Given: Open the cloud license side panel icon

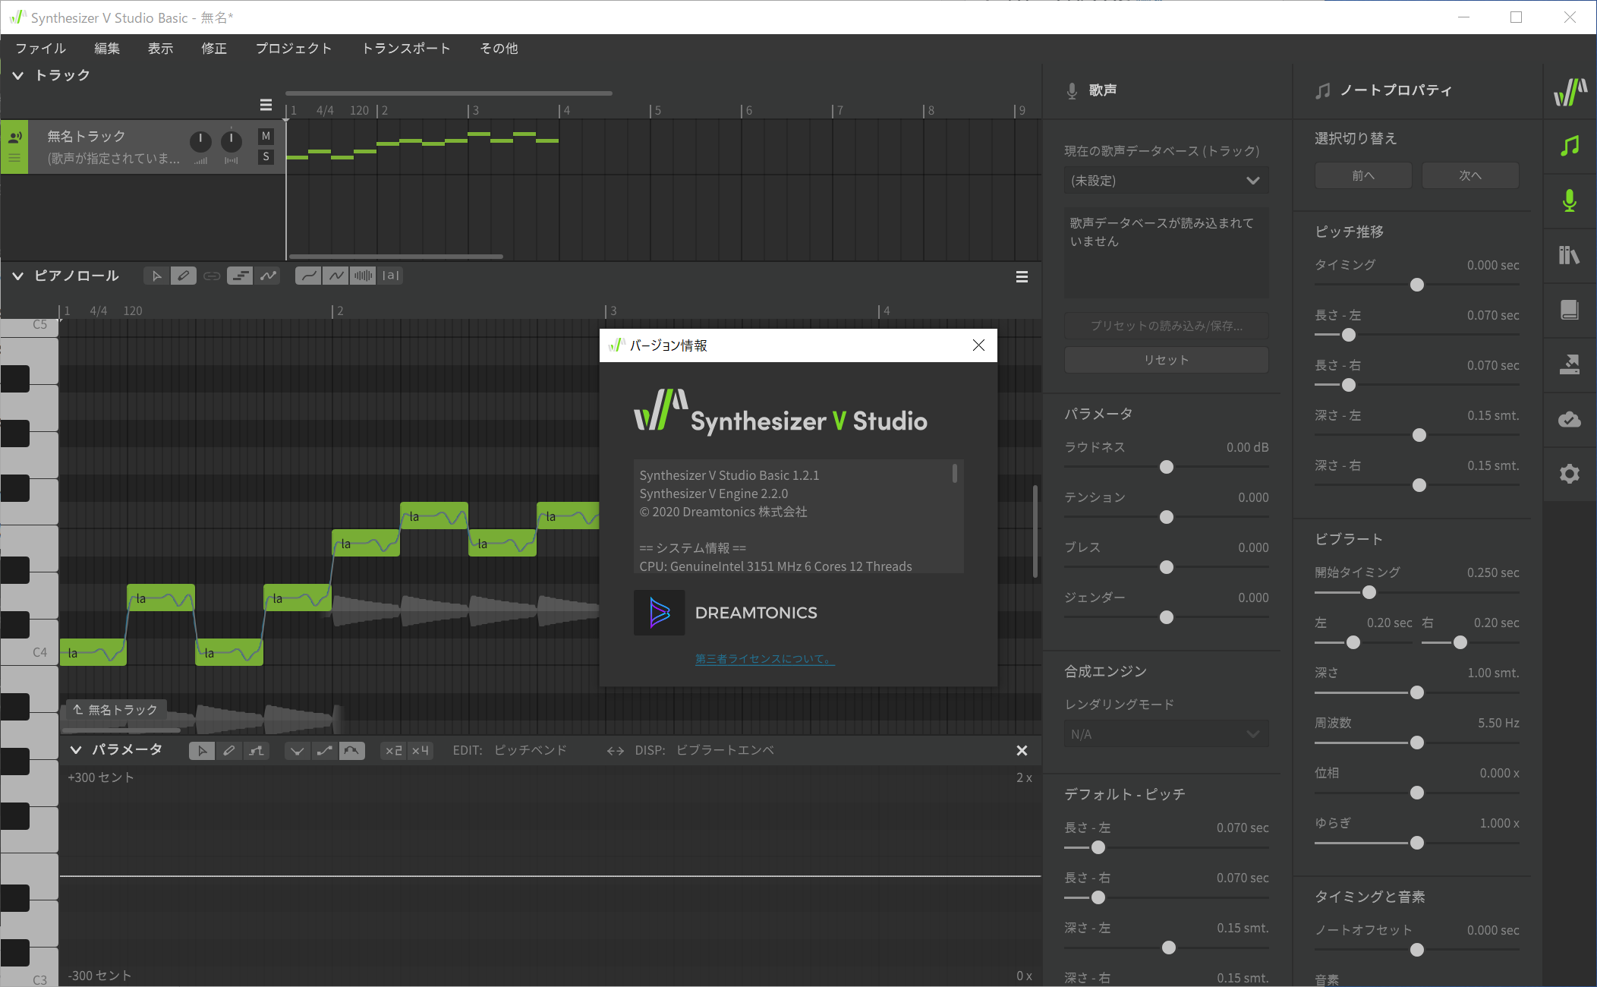Looking at the screenshot, I should 1570,419.
